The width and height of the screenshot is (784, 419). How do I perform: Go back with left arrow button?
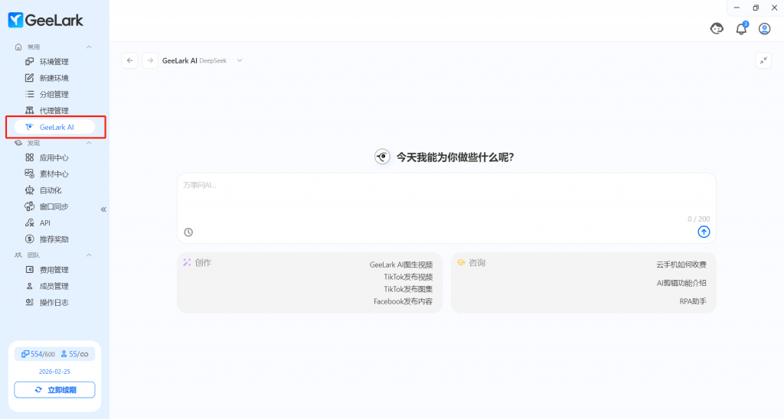click(130, 60)
